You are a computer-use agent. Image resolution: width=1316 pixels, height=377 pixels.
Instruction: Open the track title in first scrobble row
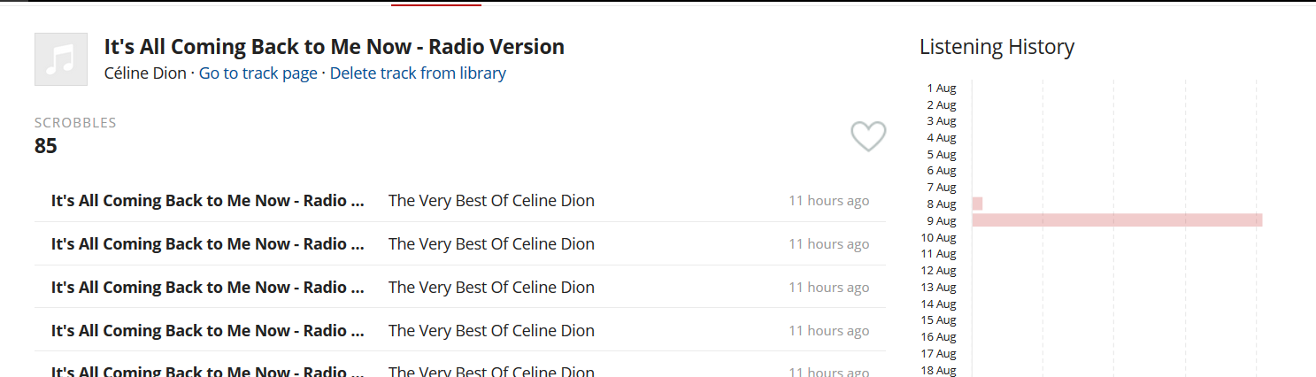(208, 201)
